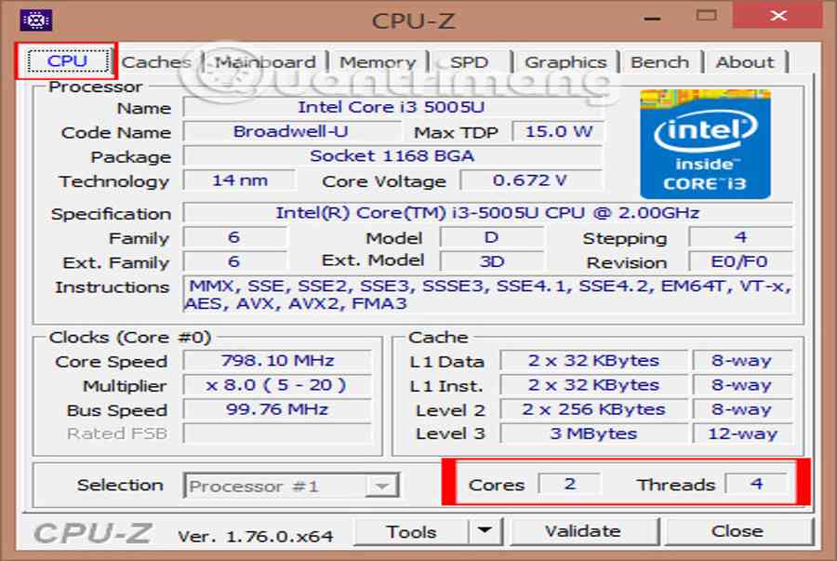Click the Core Speed value 798.10 MHz
The height and width of the screenshot is (561, 837).
coord(277,360)
